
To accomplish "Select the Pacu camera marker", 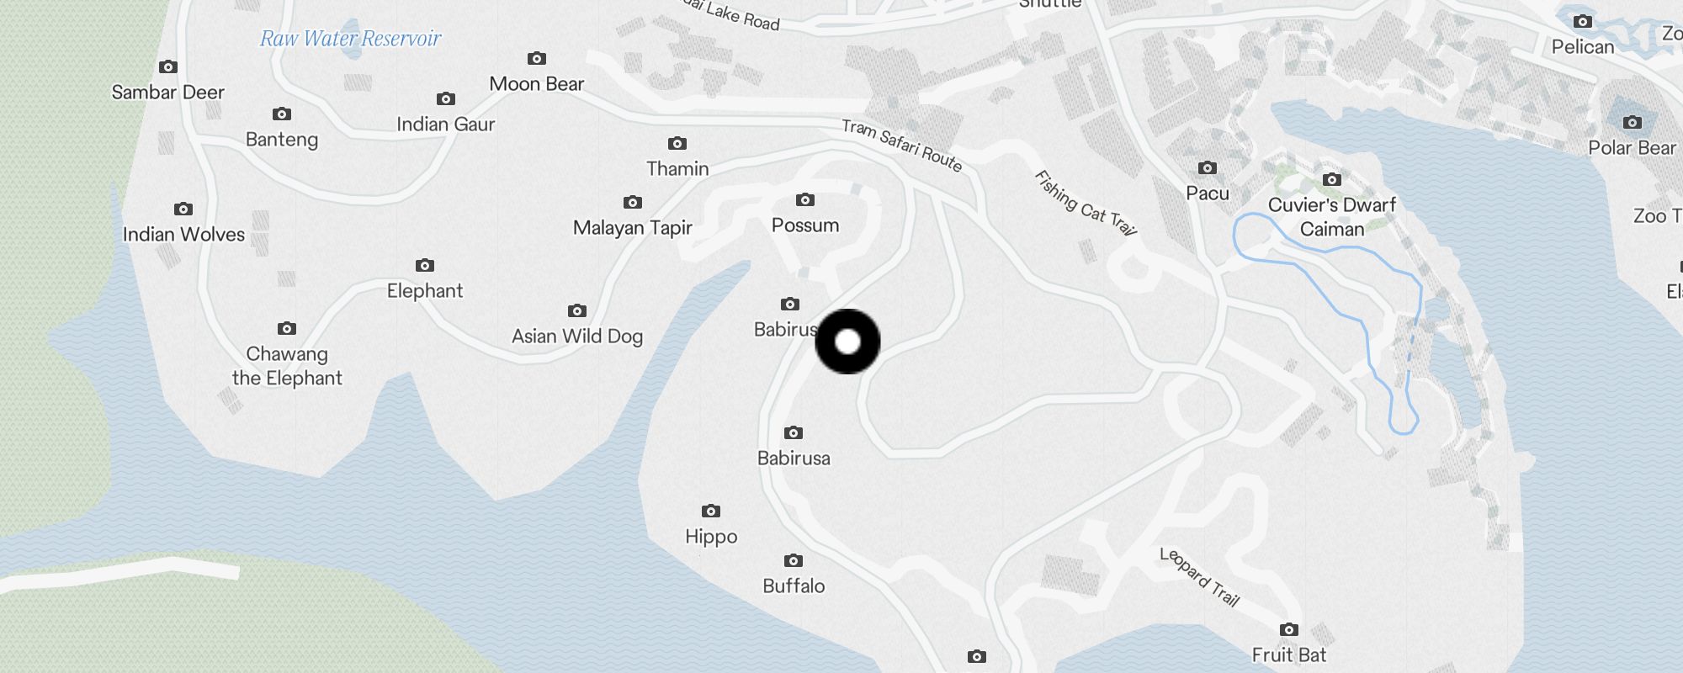I will 1208,167.
